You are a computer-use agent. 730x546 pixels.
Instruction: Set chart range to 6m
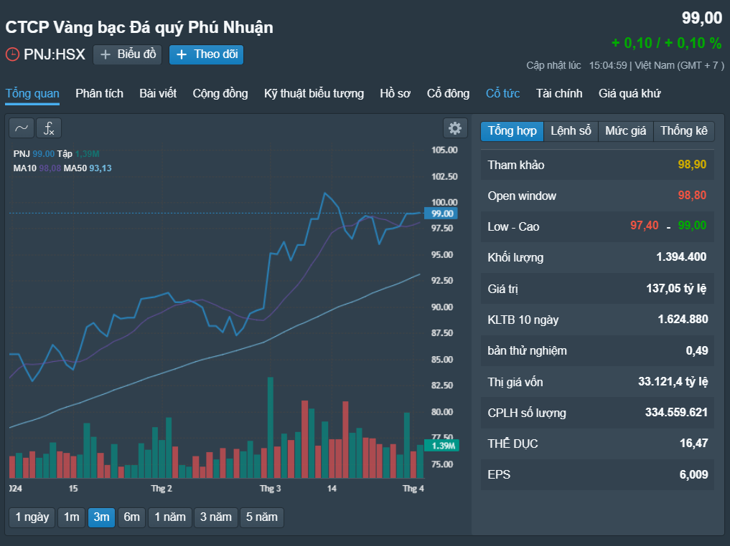pyautogui.click(x=132, y=517)
